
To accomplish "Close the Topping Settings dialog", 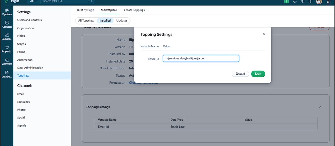I will point(264,34).
